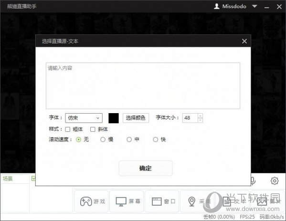Close the 熊猫直播助手 main window
The height and width of the screenshot is (221, 286).
(x=279, y=7)
